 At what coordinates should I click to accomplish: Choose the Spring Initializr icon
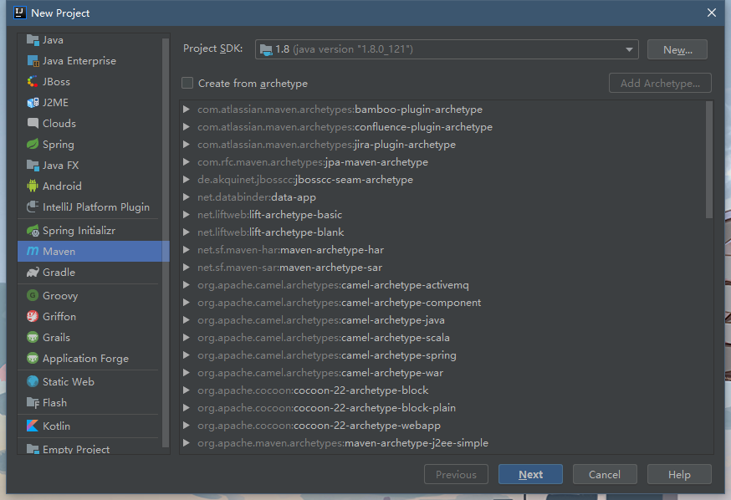33,231
